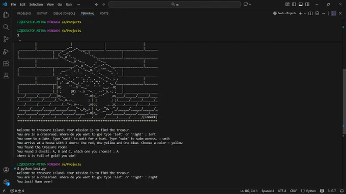Go back with the left arrow

pyautogui.click(x=97, y=4)
